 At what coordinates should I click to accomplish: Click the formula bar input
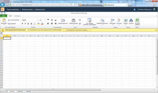click(80, 33)
